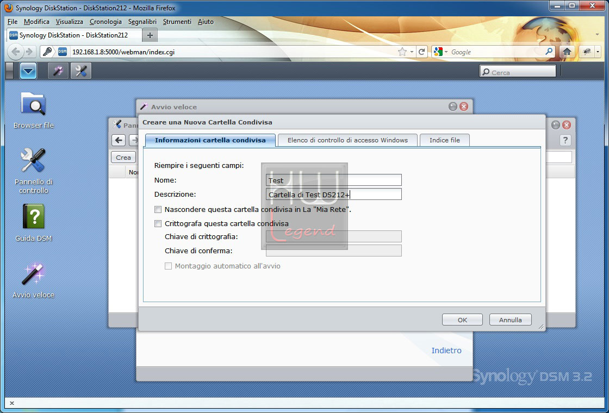Click the Crea button in control panel
Screen dimensions: 609x413
(123, 157)
